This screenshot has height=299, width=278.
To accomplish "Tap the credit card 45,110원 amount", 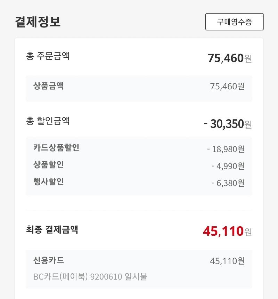I will [x=227, y=261].
